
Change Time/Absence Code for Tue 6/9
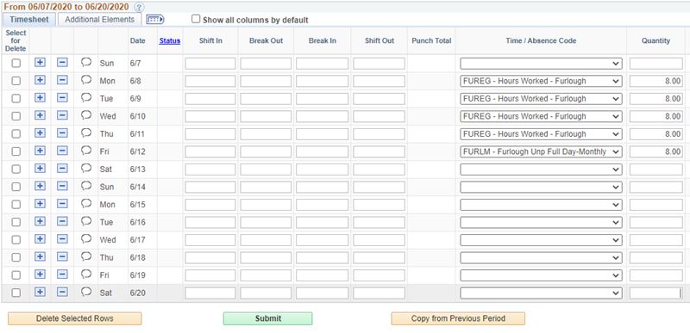coord(541,99)
